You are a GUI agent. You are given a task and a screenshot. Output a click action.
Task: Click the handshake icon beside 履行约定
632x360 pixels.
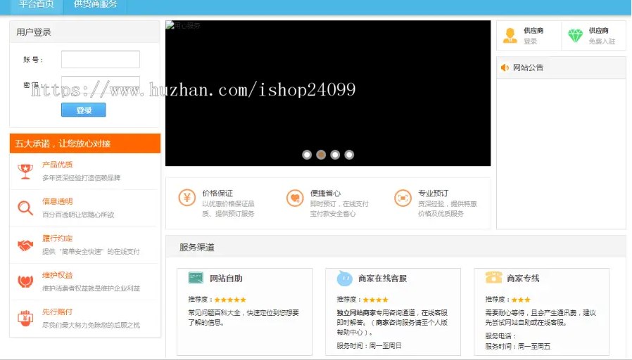pyautogui.click(x=25, y=245)
